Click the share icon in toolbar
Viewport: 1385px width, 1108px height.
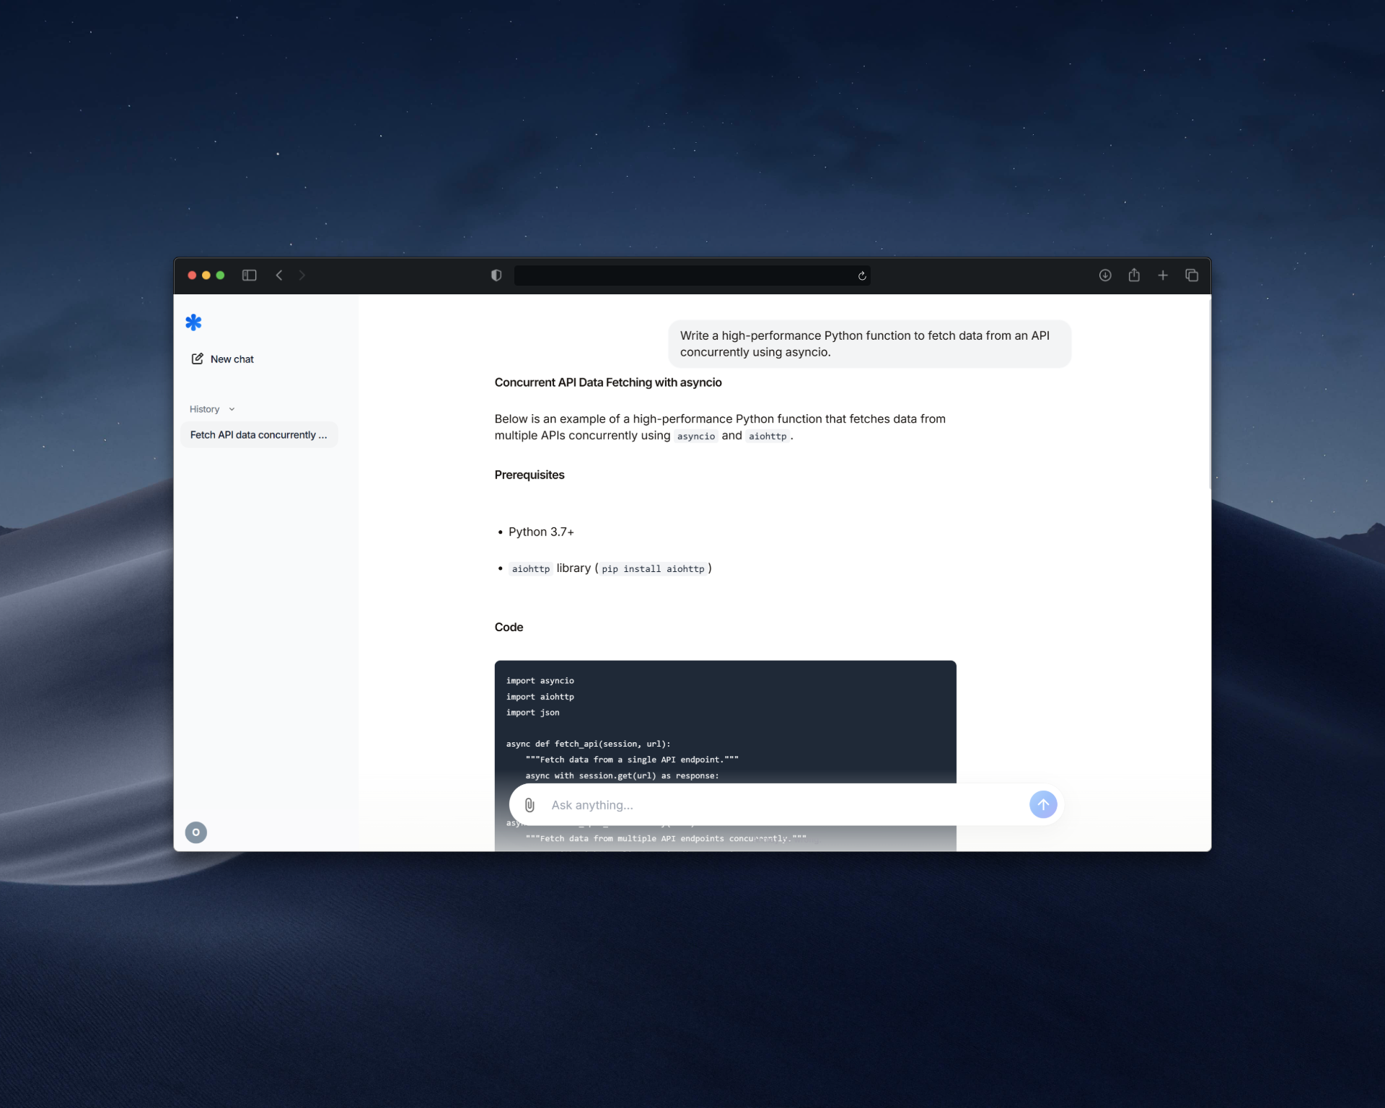coord(1134,275)
